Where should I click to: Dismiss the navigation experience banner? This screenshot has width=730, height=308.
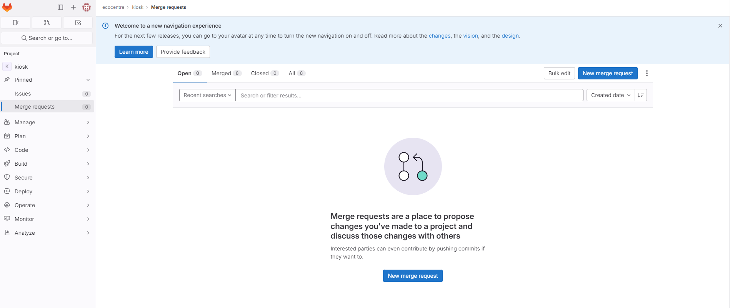click(x=720, y=26)
